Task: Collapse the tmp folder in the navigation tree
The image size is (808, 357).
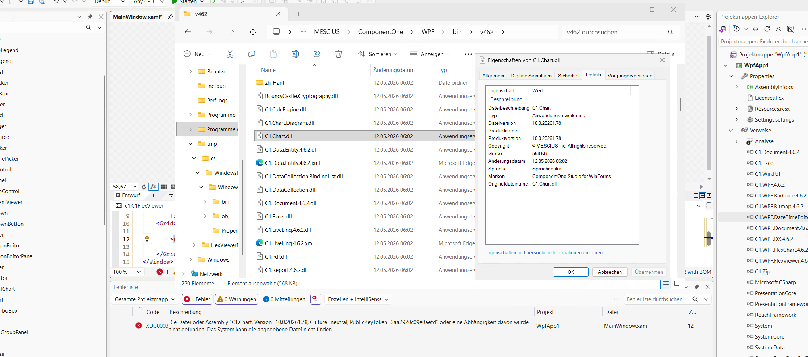Action: [x=191, y=144]
